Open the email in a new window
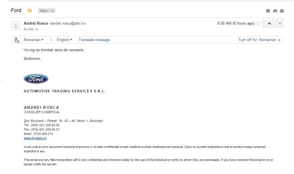The width and height of the screenshot is (294, 174). pos(282,11)
